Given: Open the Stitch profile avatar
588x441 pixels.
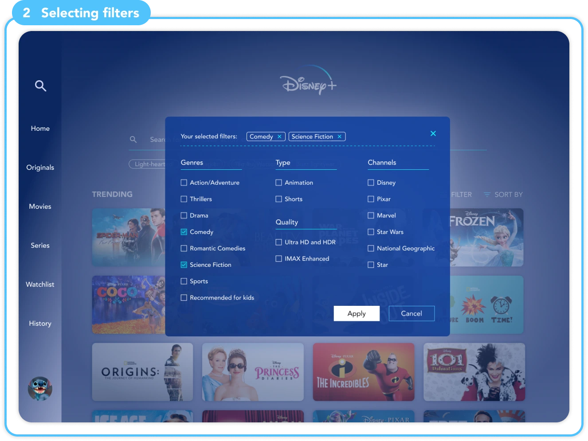Looking at the screenshot, I should pyautogui.click(x=40, y=389).
